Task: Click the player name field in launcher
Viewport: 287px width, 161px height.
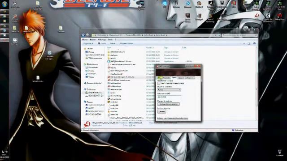Action: (169, 97)
